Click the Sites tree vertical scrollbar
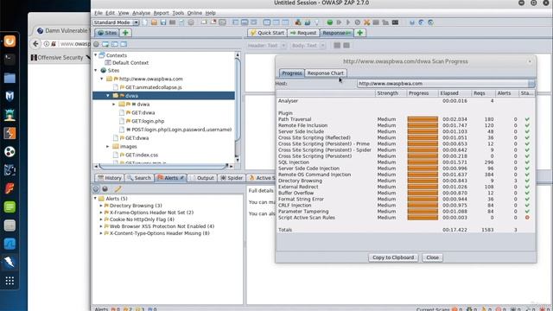553x311 pixels. (238, 107)
